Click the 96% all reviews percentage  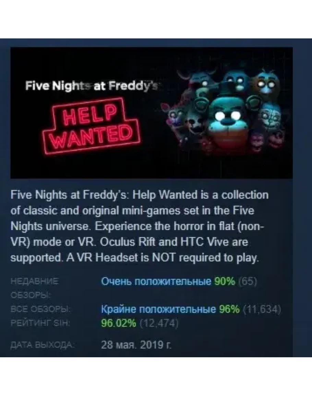pyautogui.click(x=229, y=309)
